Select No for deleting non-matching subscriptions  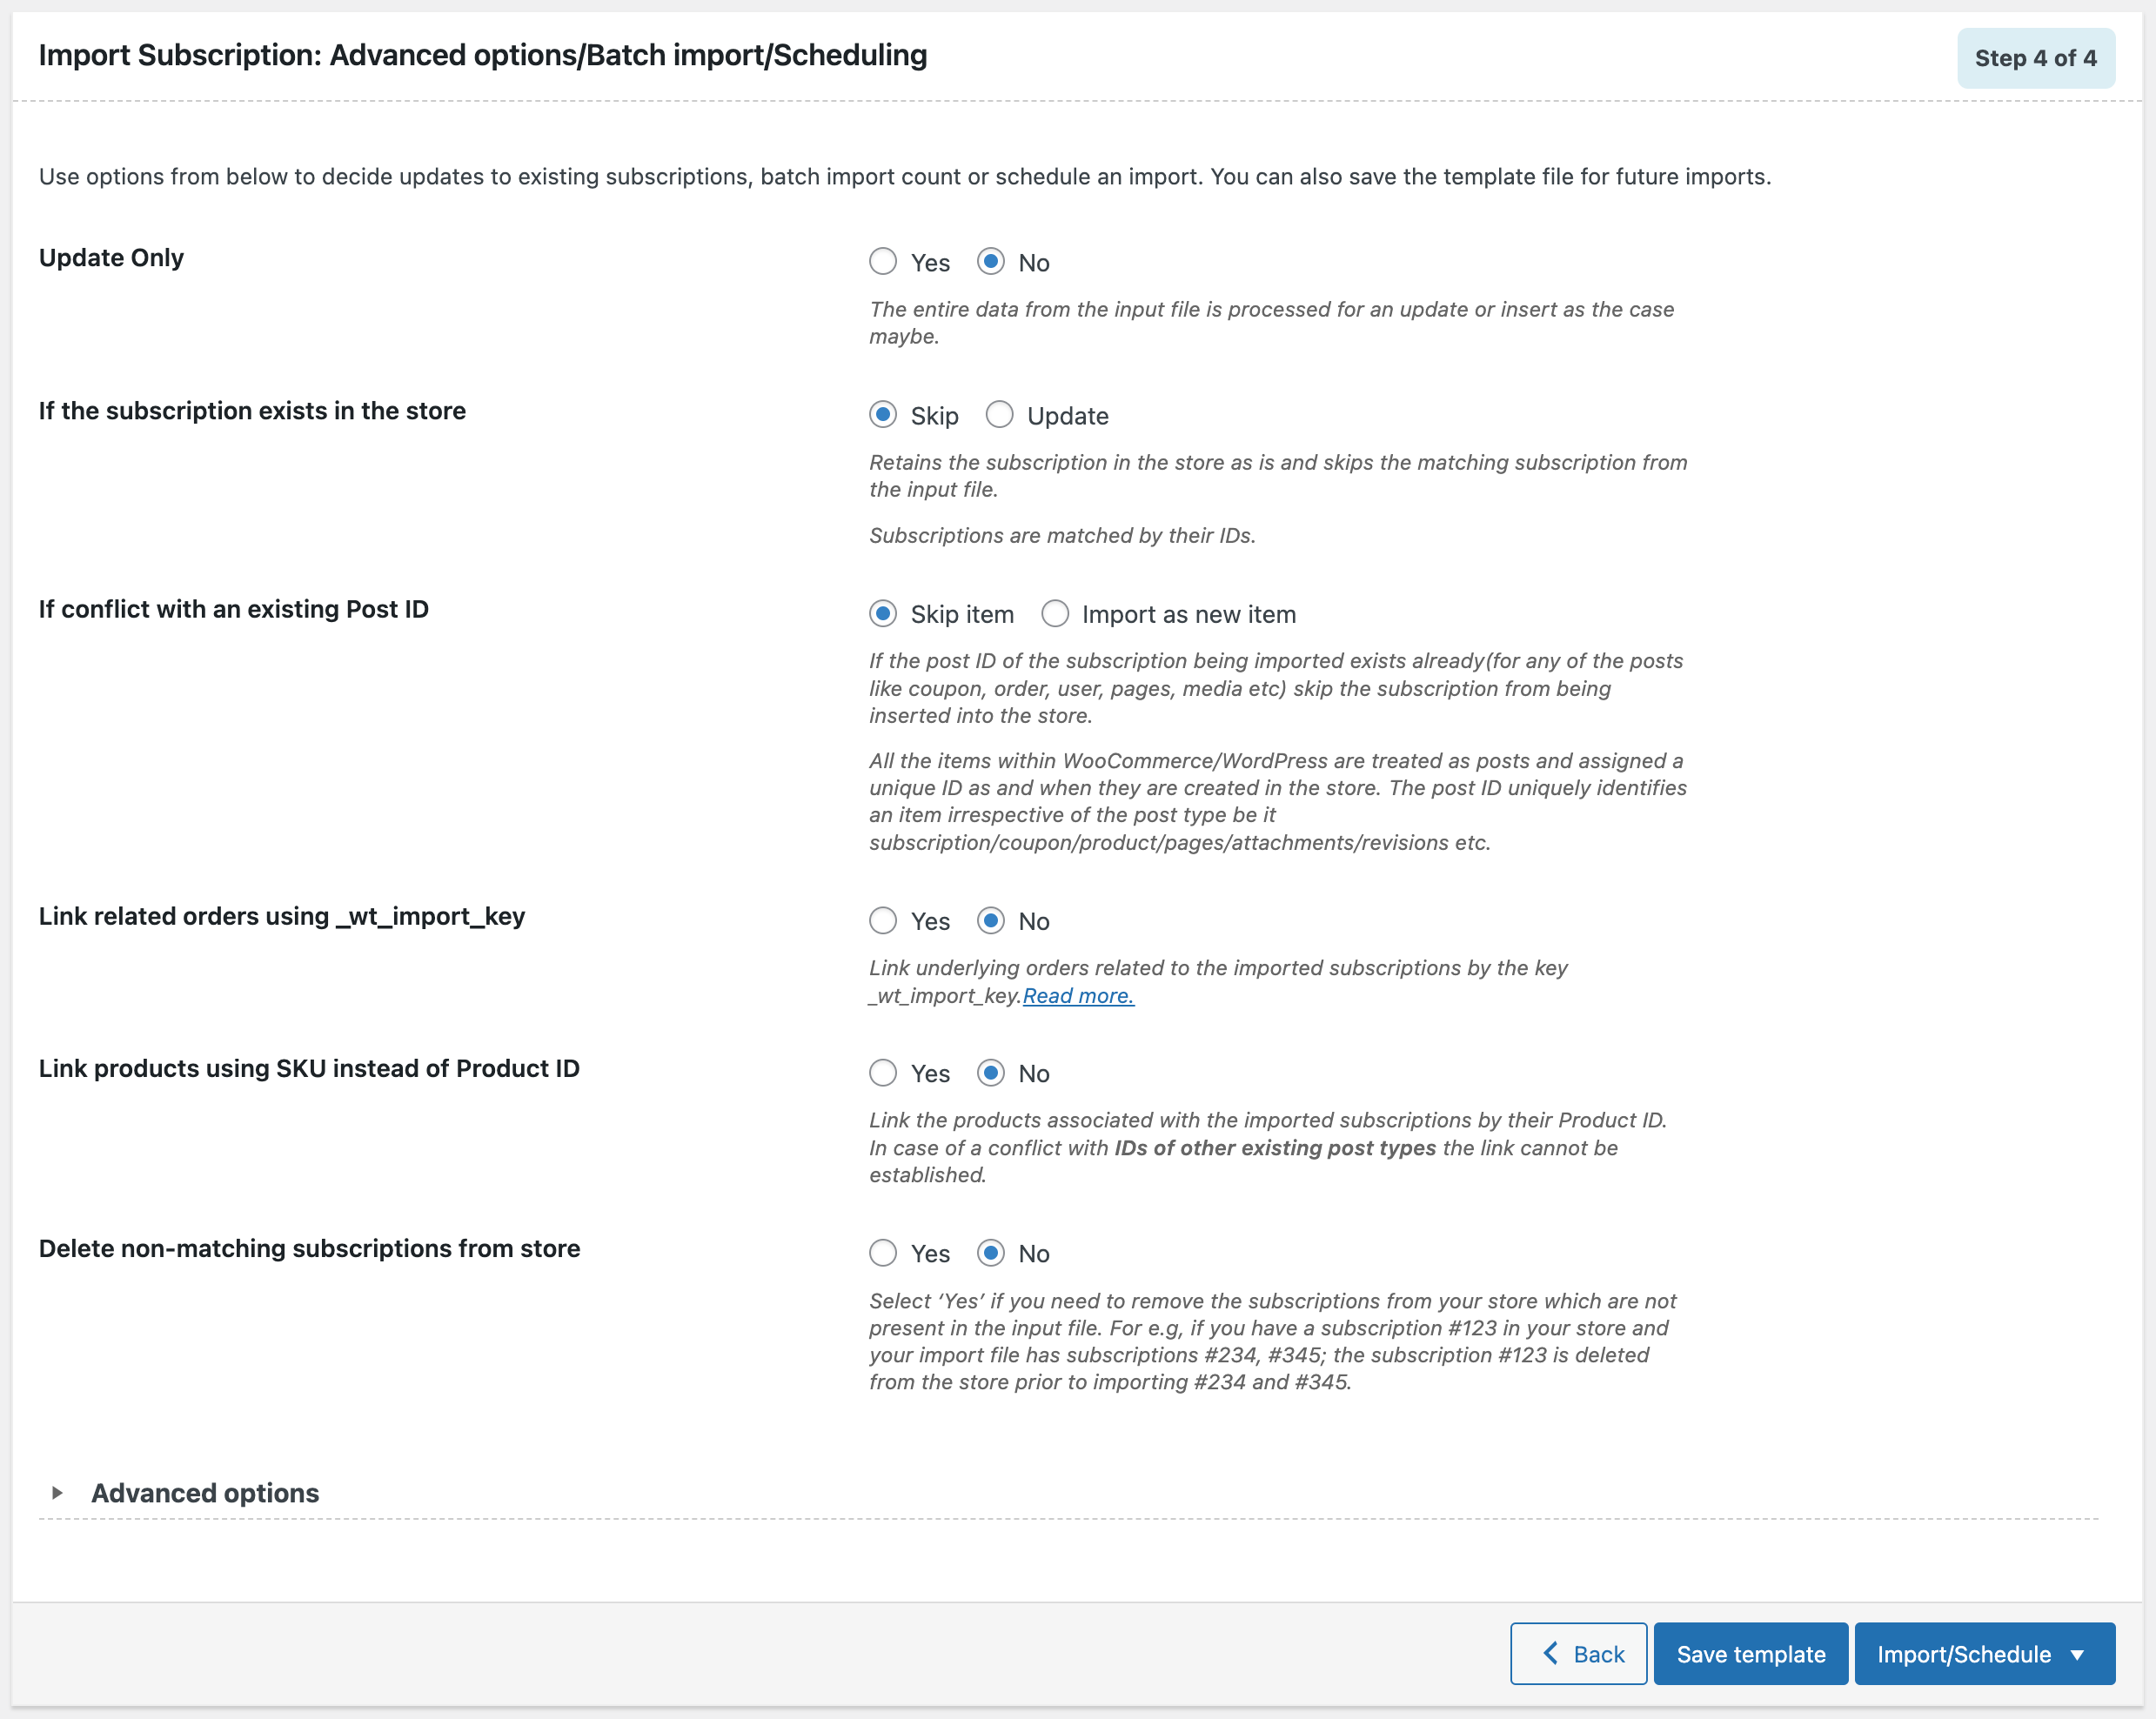pyautogui.click(x=991, y=1253)
